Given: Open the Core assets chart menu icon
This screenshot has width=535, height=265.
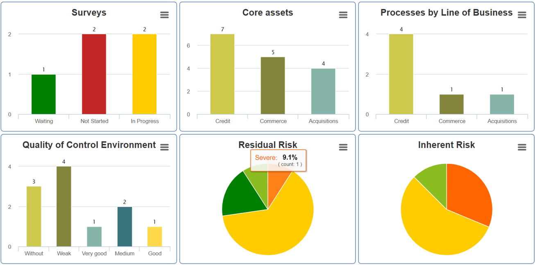Looking at the screenshot, I should [x=343, y=15].
